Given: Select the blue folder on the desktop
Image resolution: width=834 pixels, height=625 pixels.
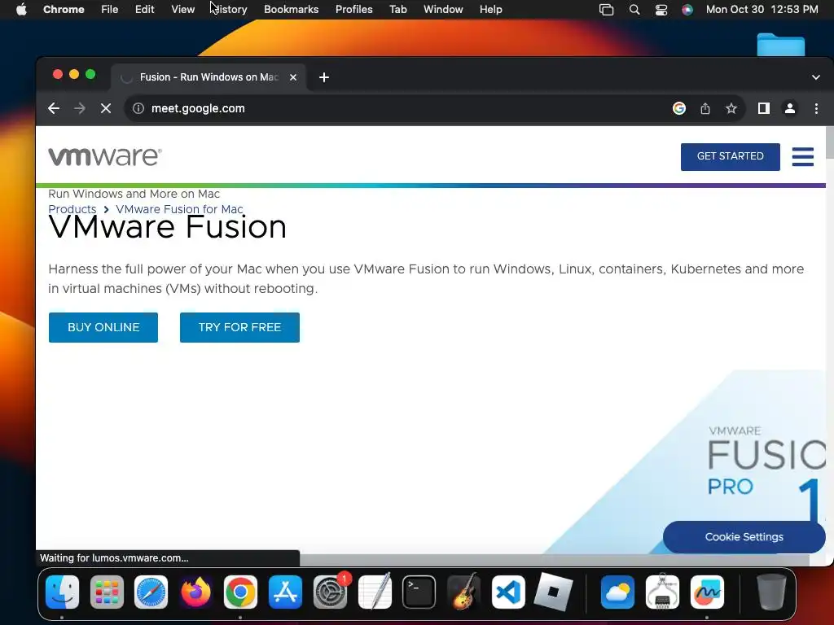Looking at the screenshot, I should [x=781, y=45].
